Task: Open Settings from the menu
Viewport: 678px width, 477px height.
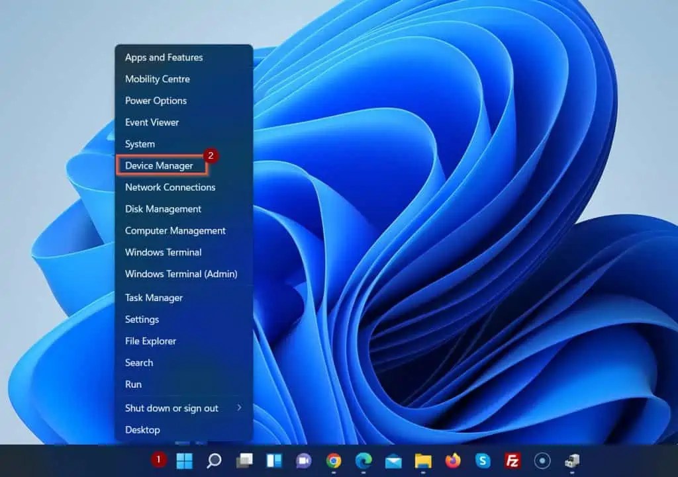Action: click(x=142, y=320)
